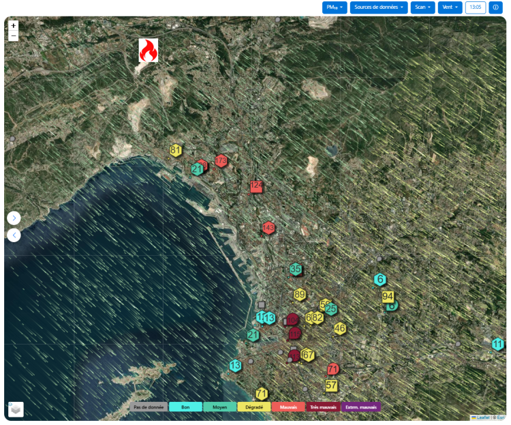Open the Sources de données dropdown
The width and height of the screenshot is (511, 425).
click(379, 8)
